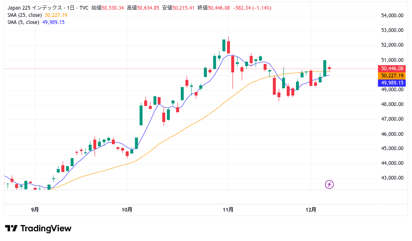This screenshot has width=412, height=241.
Task: Click the red 50,446.08 price axis label
Action: 392,69
